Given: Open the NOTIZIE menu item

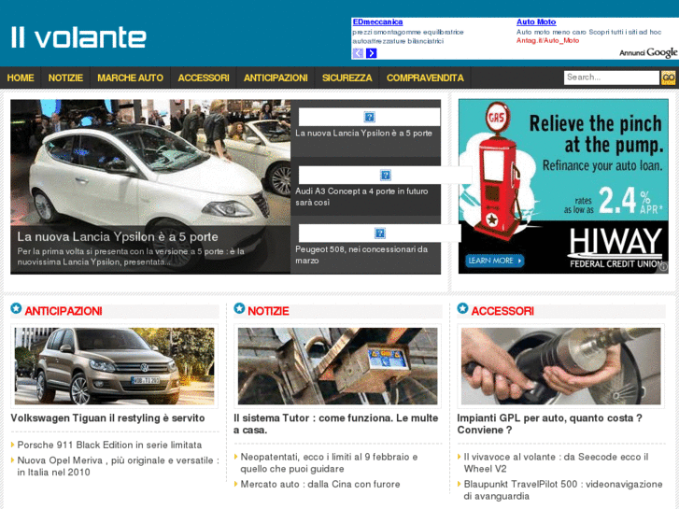Looking at the screenshot, I should click(x=65, y=78).
